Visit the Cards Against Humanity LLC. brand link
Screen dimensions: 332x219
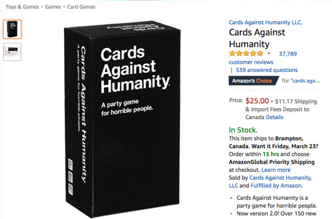[x=266, y=22]
